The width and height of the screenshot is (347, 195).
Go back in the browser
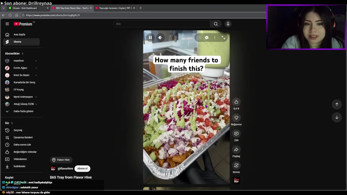[x=4, y=15]
